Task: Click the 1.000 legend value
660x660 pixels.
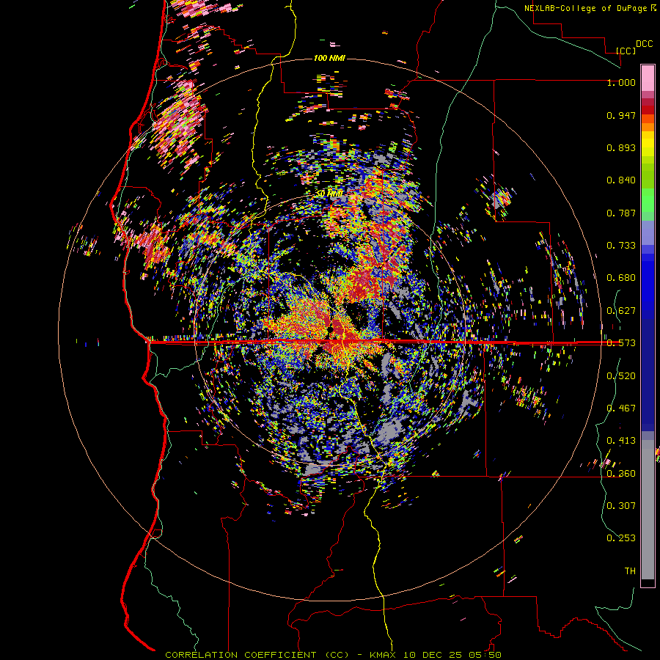Action: 621,82
